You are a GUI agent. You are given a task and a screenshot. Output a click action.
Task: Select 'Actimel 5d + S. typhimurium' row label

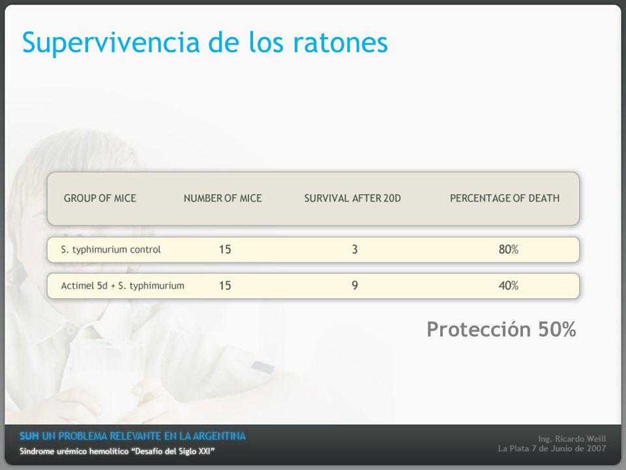[123, 286]
